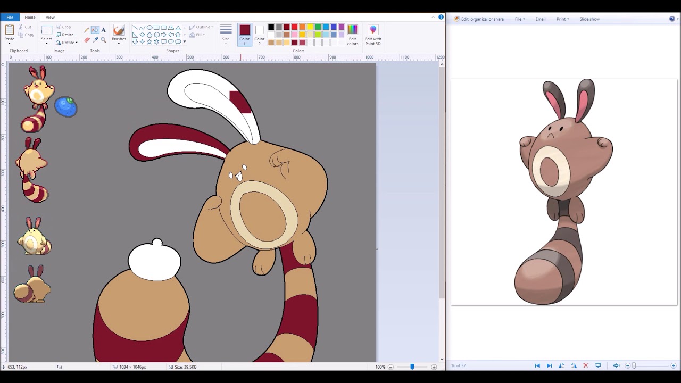Select the Eraser tool in Paint
Viewport: 681px width, 383px height.
(87, 40)
